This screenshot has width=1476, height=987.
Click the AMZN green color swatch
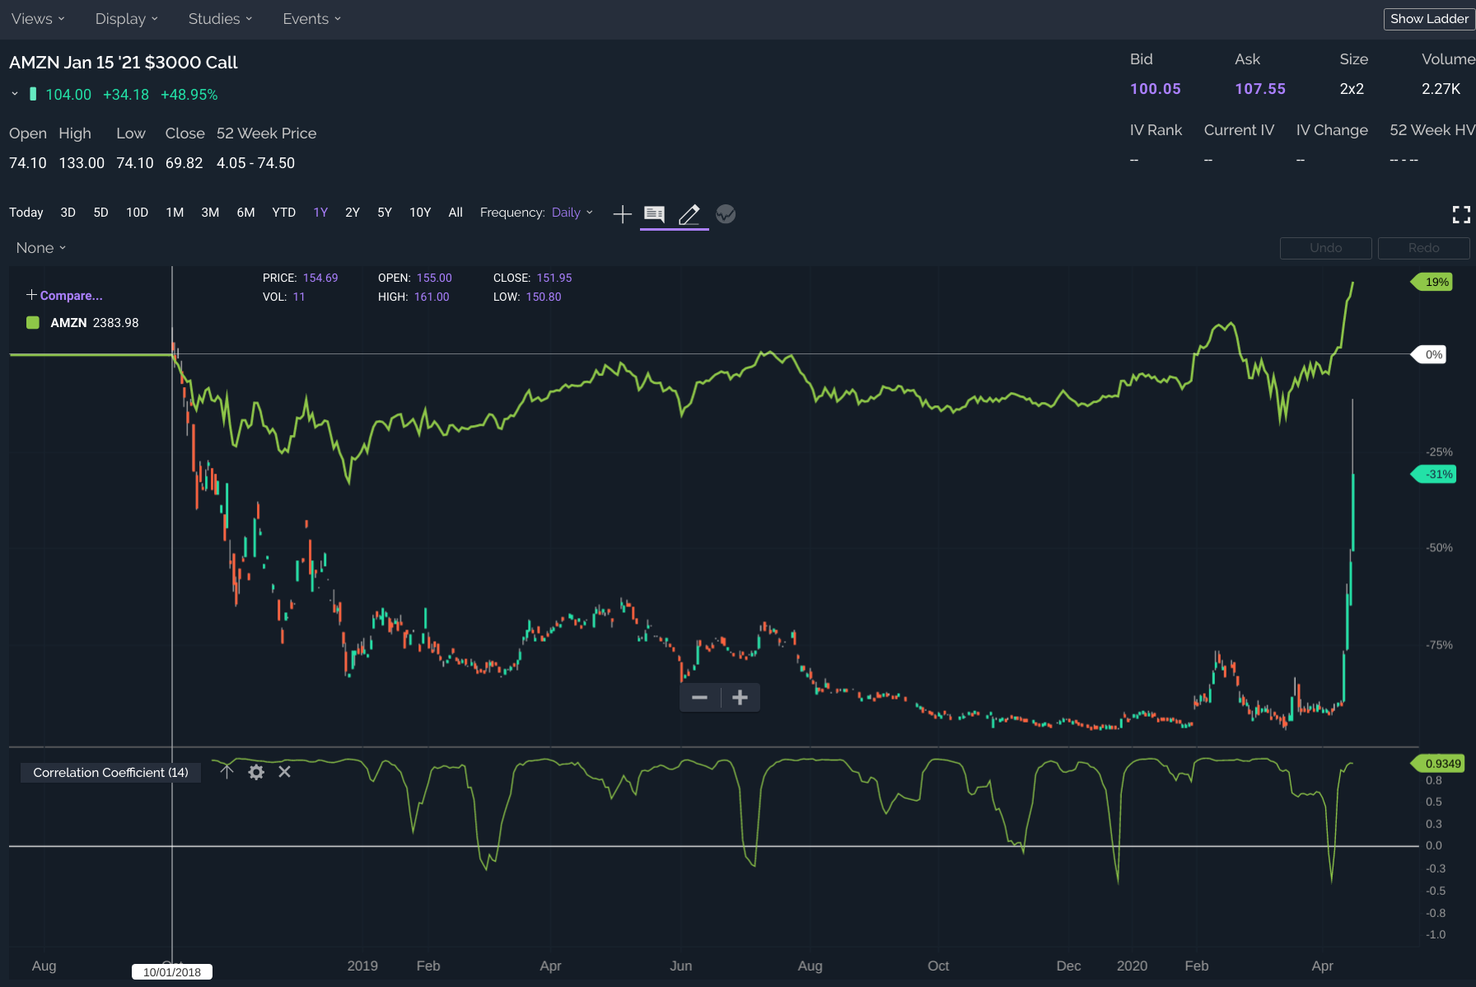click(33, 322)
